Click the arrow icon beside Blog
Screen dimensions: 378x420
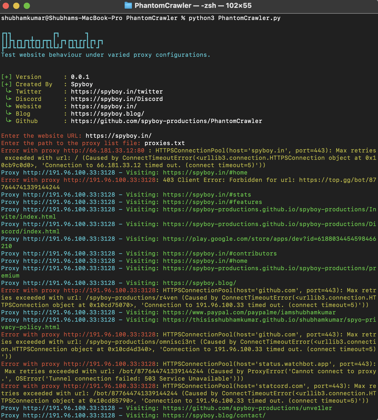[x=9, y=113]
